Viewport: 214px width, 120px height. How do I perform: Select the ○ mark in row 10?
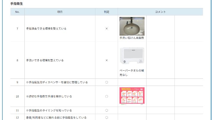pos(106,96)
